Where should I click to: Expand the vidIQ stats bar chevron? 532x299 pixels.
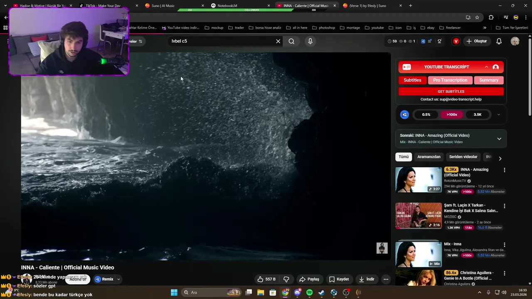498,115
